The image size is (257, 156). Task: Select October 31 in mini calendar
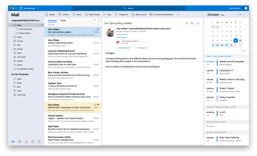click(231, 45)
